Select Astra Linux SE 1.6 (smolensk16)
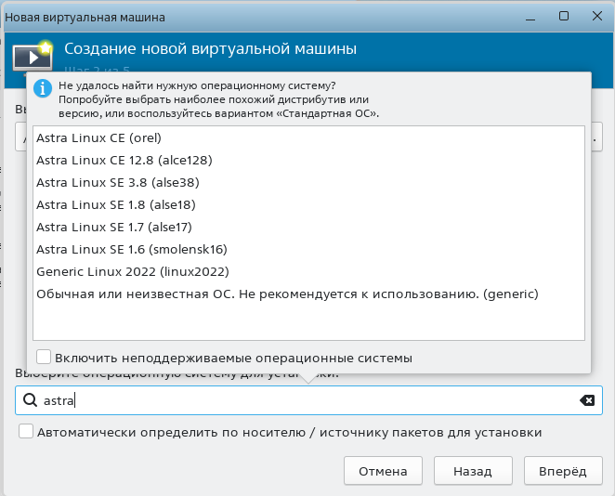Image resolution: width=615 pixels, height=496 pixels. pos(131,249)
